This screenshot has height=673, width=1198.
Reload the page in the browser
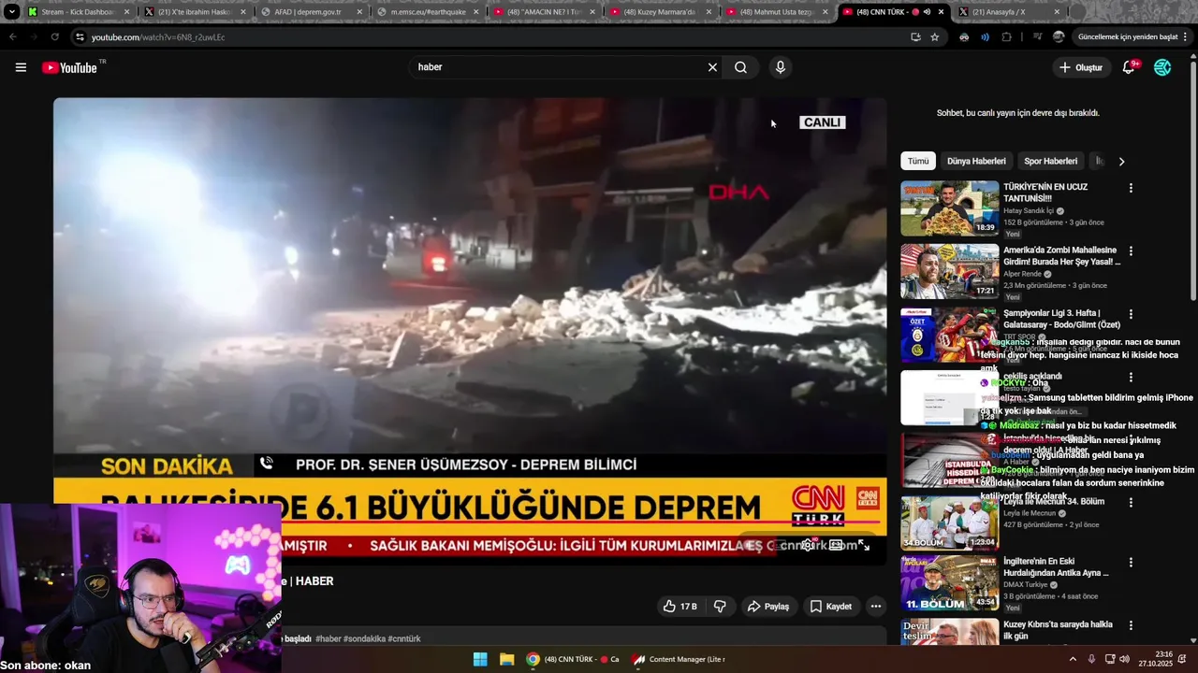point(54,37)
